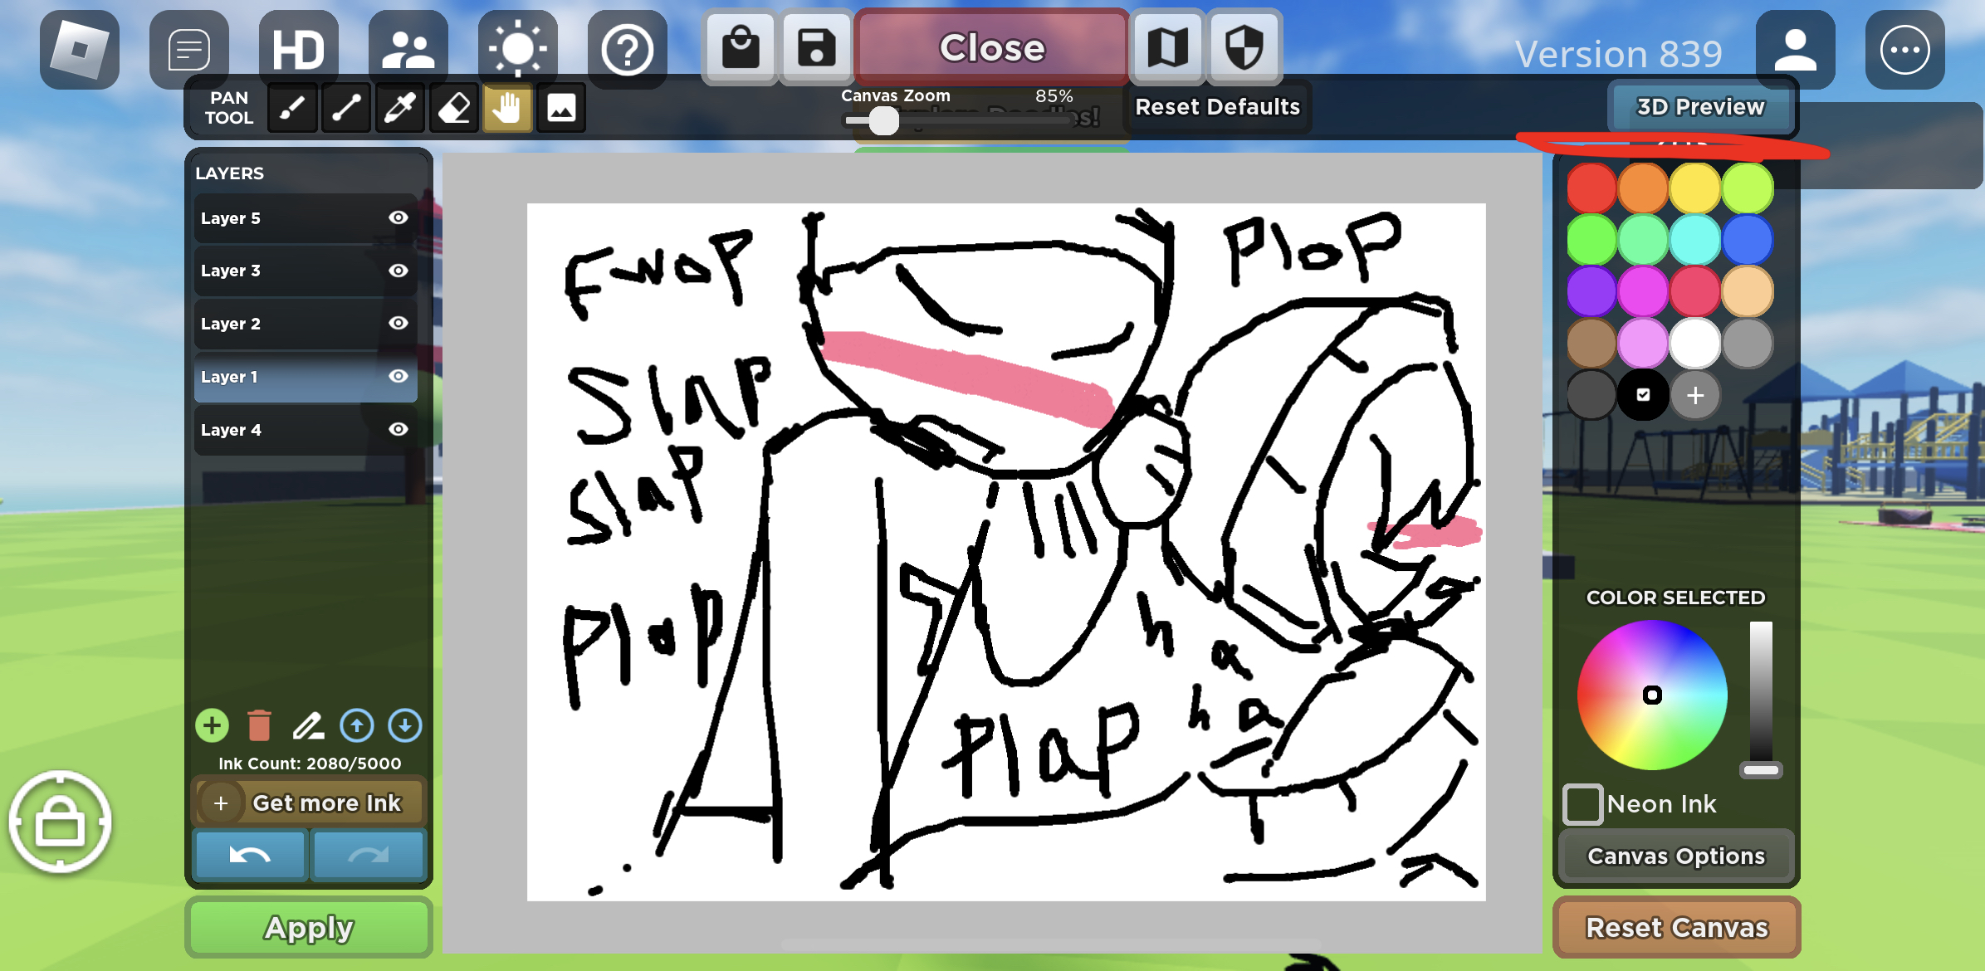Open the Roblox more options menu
This screenshot has height=971, width=1985.
pos(1904,50)
